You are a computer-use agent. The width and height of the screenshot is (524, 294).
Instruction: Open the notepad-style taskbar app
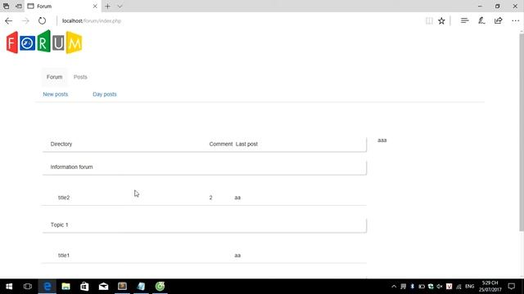coord(141,287)
